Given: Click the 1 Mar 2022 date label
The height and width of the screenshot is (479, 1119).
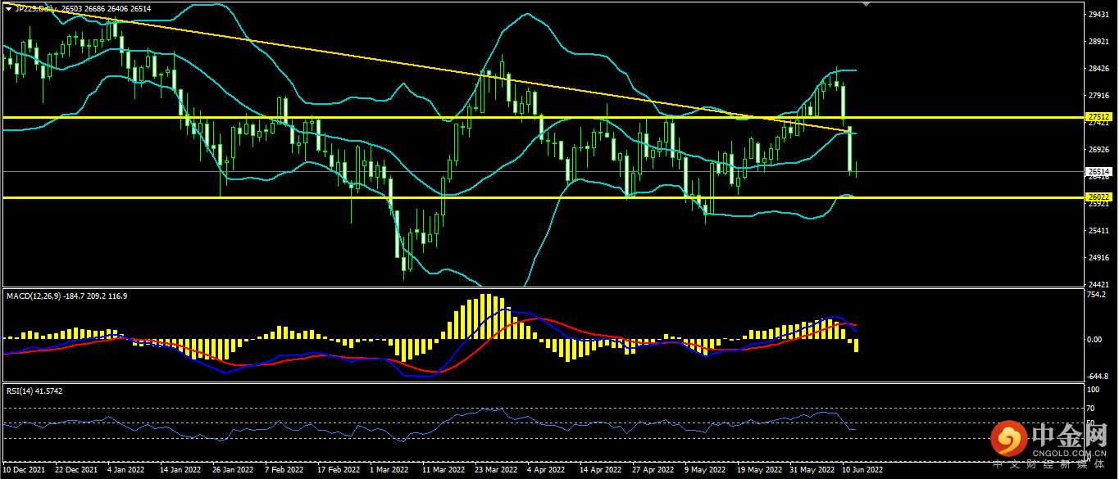Looking at the screenshot, I should click(x=389, y=471).
